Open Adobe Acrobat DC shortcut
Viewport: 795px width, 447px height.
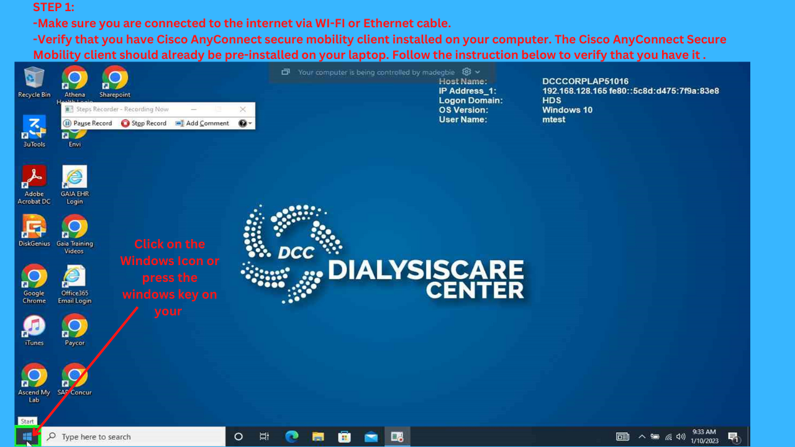34,185
